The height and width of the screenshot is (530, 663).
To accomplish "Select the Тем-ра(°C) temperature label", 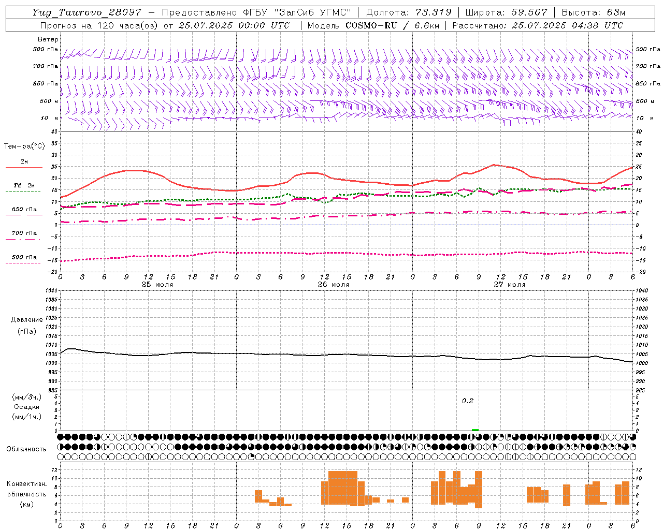I will pyautogui.click(x=24, y=146).
